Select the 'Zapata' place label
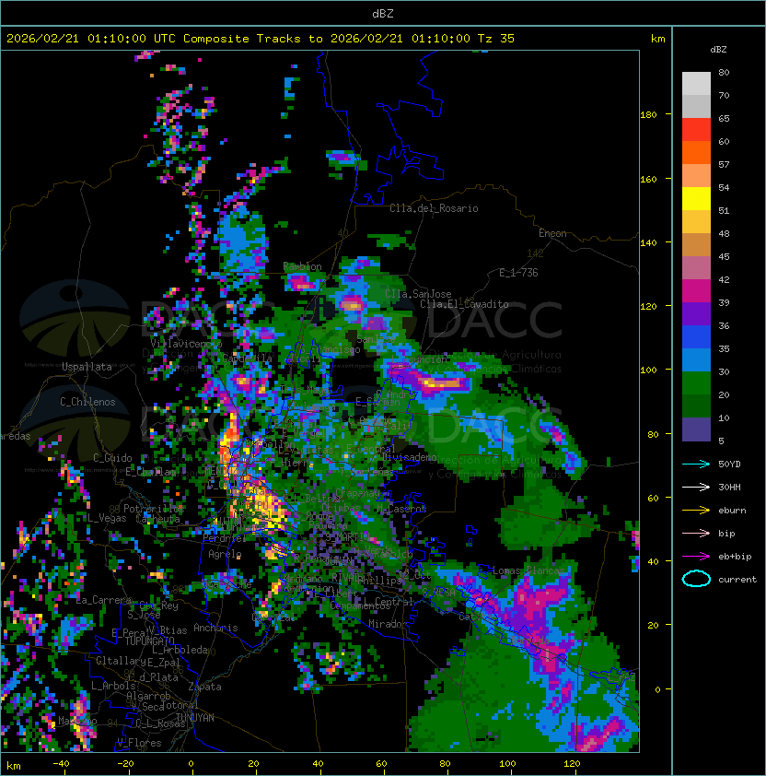Screen dimensions: 766x776 click(204, 687)
